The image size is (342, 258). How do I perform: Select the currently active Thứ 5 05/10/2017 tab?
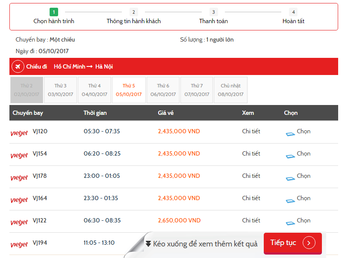point(129,90)
